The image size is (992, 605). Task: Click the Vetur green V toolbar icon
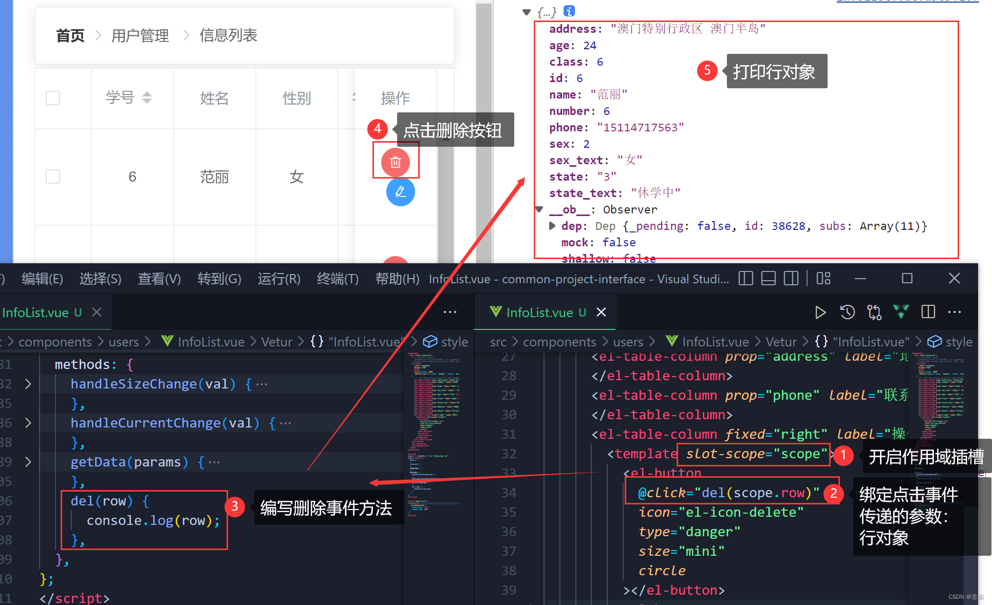click(x=901, y=311)
